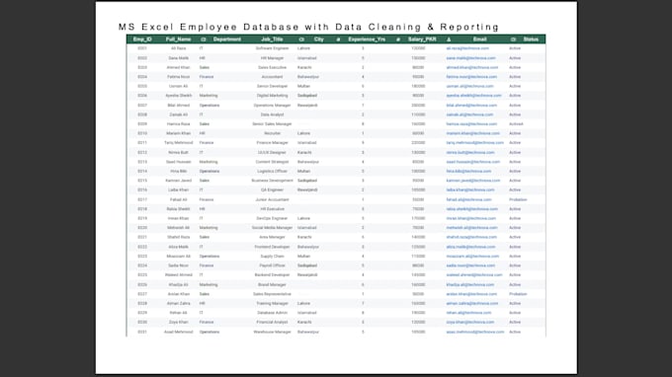Open the fatima.noor@technova.com email link

point(471,77)
